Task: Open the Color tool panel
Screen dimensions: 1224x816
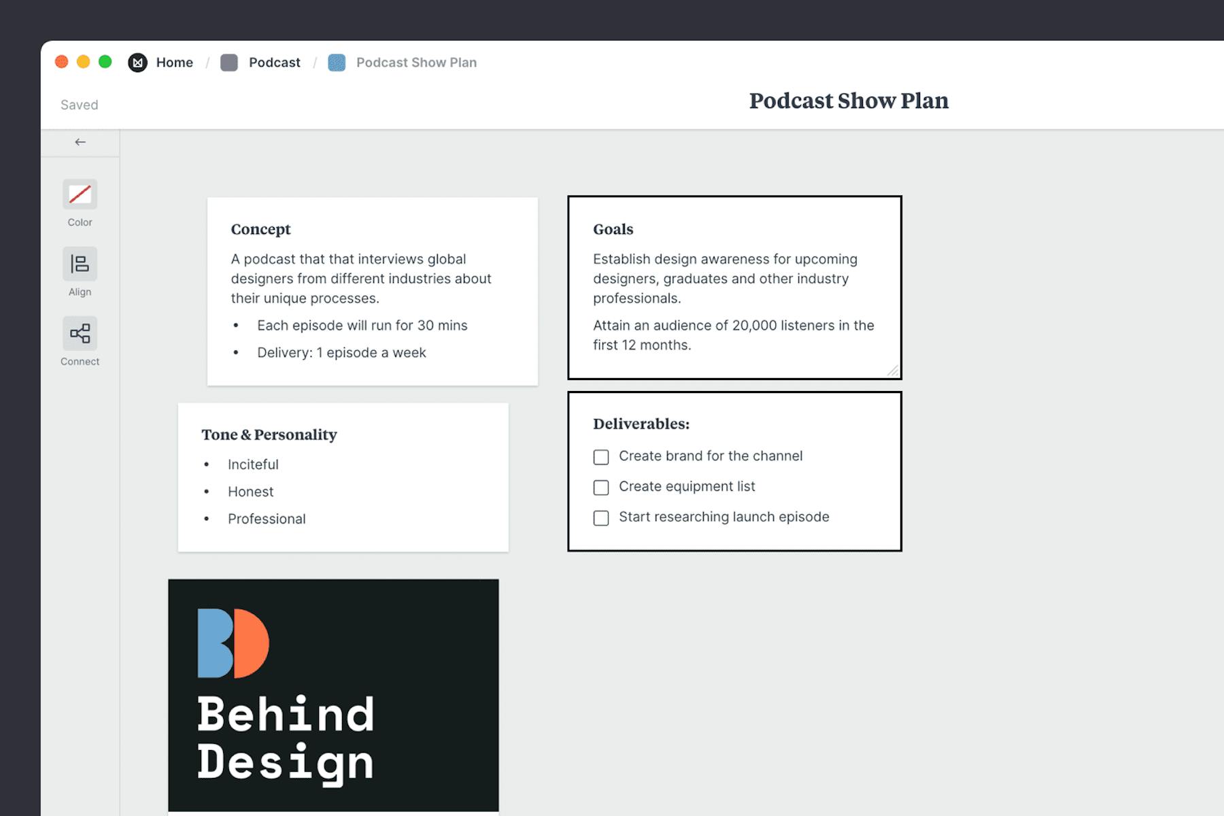Action: [80, 203]
